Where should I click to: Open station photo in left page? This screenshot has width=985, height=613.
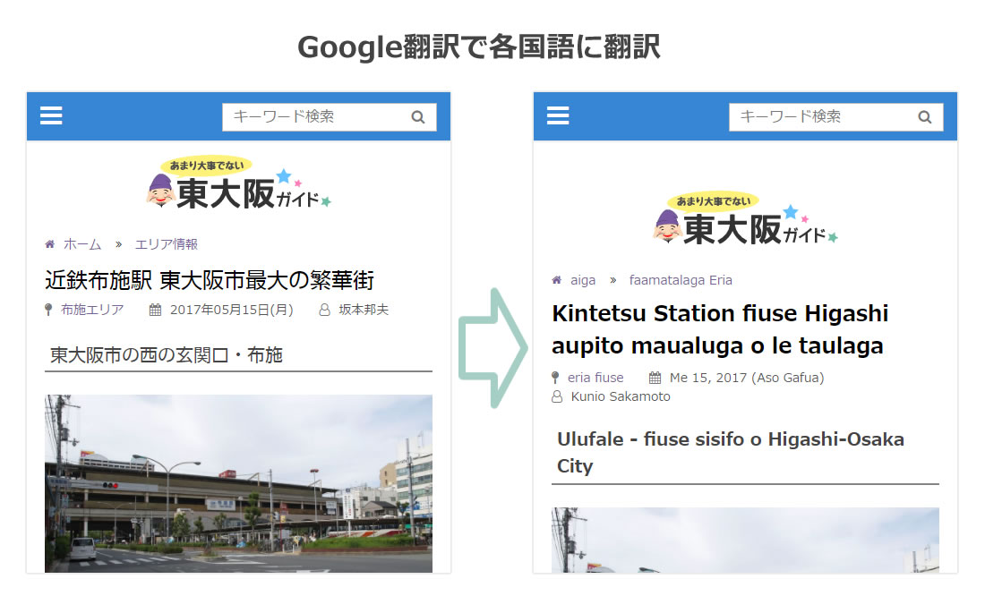pyautogui.click(x=239, y=483)
